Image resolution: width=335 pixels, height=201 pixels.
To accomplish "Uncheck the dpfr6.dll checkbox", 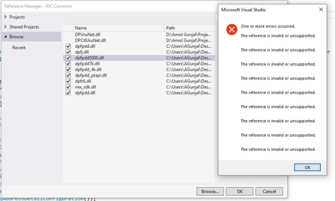I will 68,81.
